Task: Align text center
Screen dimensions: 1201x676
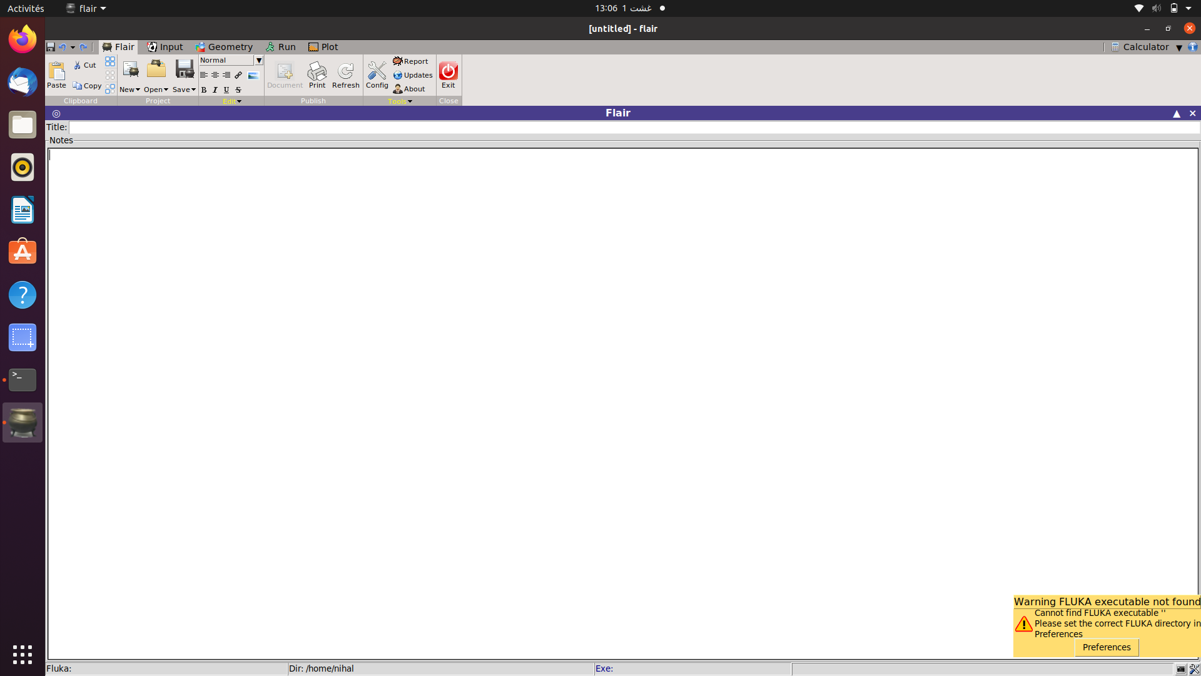Action: (x=215, y=75)
